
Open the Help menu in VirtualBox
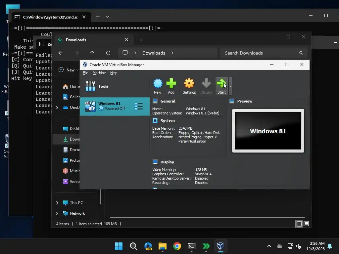pos(114,73)
